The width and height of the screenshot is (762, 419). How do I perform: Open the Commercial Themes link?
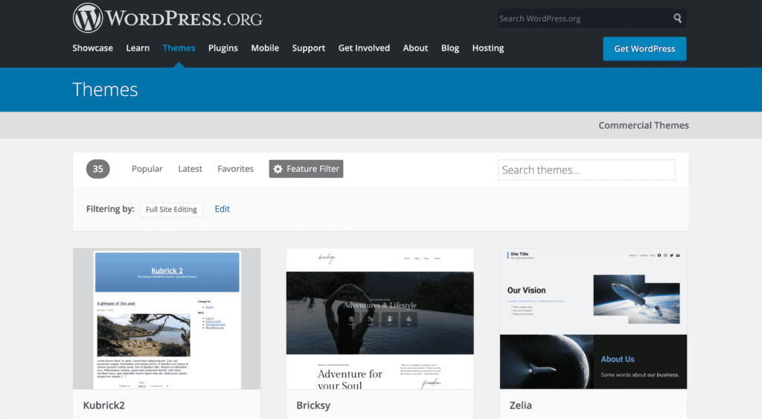(x=644, y=126)
